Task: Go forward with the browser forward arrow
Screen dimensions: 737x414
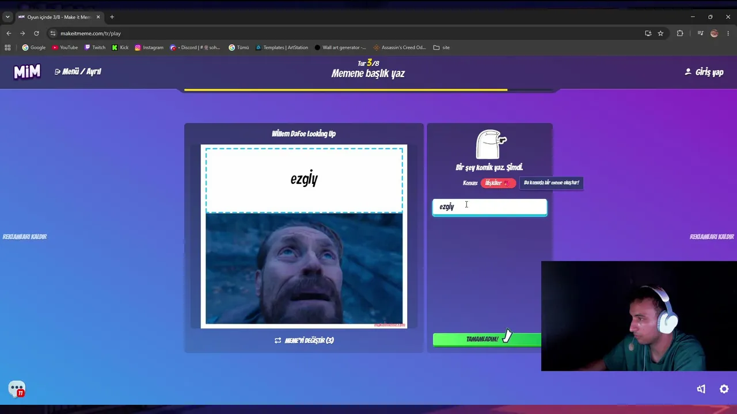Action: pos(22,33)
